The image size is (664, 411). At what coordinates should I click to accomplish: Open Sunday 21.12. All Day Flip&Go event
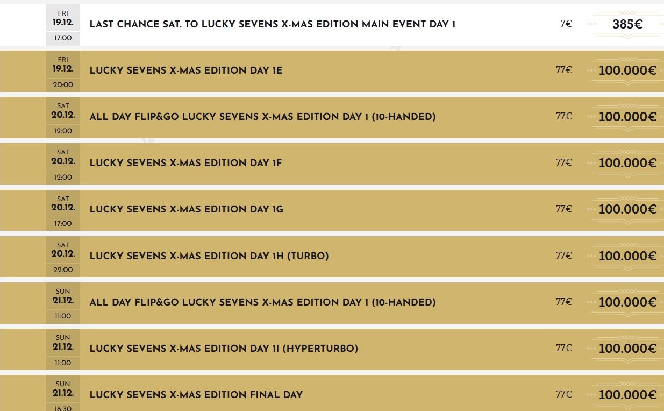pos(262,302)
